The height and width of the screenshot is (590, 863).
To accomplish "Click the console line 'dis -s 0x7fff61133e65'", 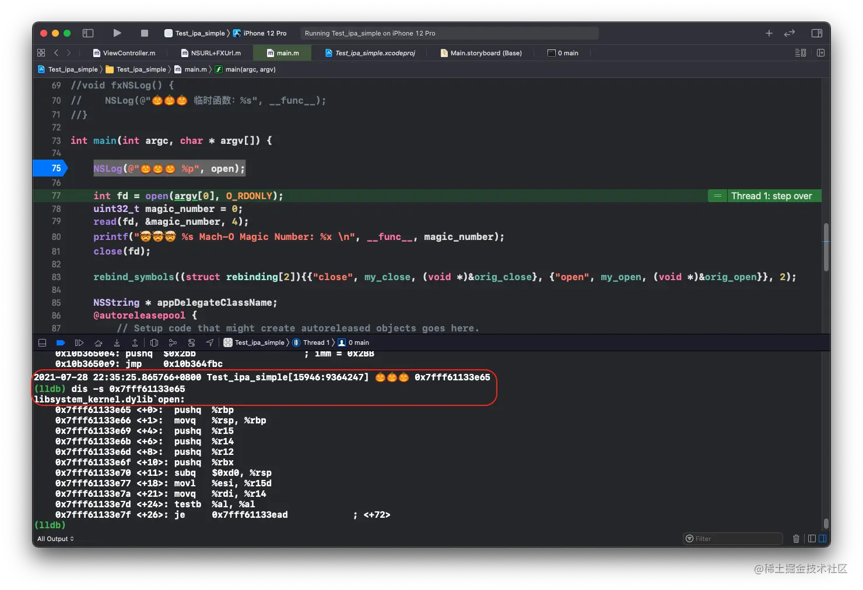I will (128, 389).
